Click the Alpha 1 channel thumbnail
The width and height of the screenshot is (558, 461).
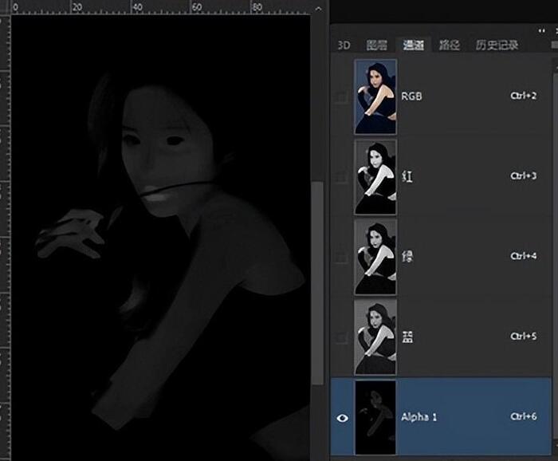[375, 417]
